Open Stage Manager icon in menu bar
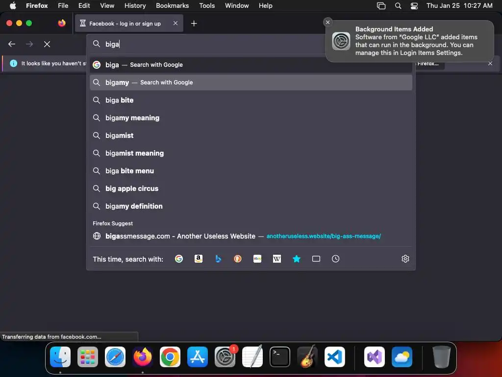The width and height of the screenshot is (502, 377). point(381,6)
